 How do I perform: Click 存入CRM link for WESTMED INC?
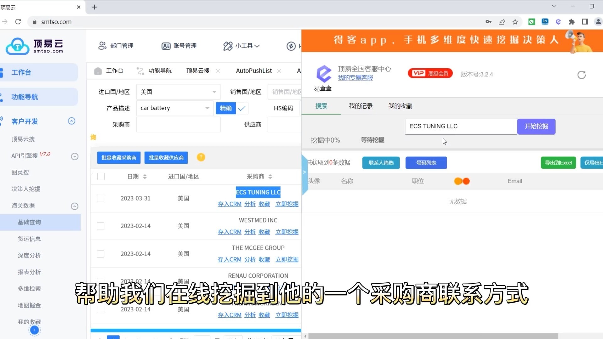click(230, 232)
